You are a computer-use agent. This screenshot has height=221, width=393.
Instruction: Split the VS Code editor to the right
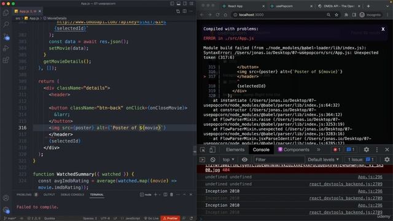coord(184,11)
